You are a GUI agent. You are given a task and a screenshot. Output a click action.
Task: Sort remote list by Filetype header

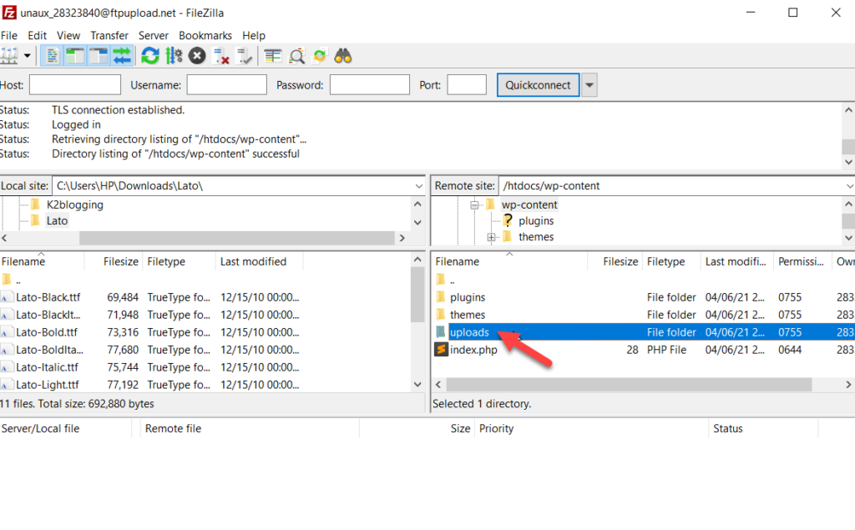coord(671,262)
